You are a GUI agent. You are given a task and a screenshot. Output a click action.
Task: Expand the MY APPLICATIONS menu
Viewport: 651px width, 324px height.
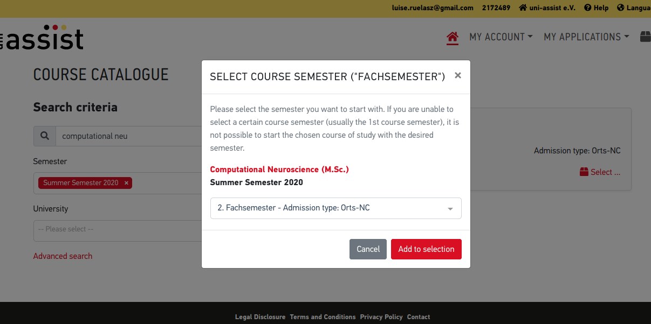(x=586, y=37)
